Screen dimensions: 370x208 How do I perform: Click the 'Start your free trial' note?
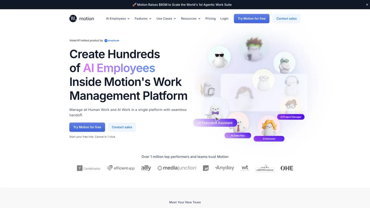92,137
